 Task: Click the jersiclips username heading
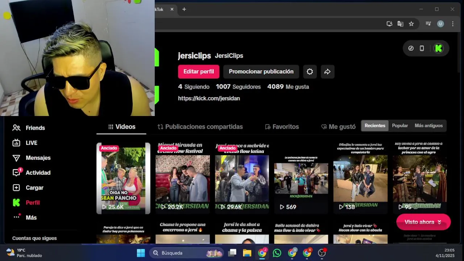click(x=194, y=55)
